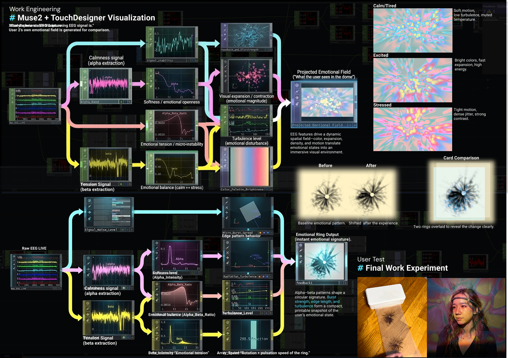Click X flag on Radiation_Turbulence node
508x358 pixels.
(x=228, y=253)
